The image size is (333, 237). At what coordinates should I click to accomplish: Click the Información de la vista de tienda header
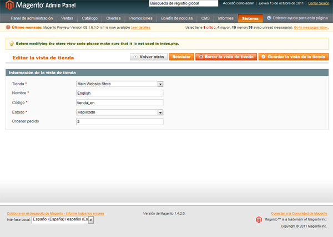click(167, 73)
